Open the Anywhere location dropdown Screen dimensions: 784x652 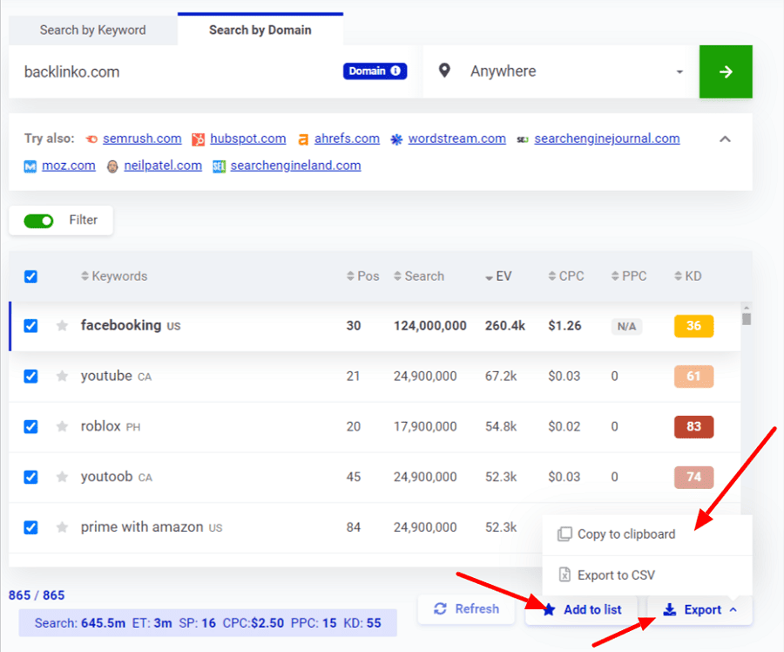pos(560,71)
